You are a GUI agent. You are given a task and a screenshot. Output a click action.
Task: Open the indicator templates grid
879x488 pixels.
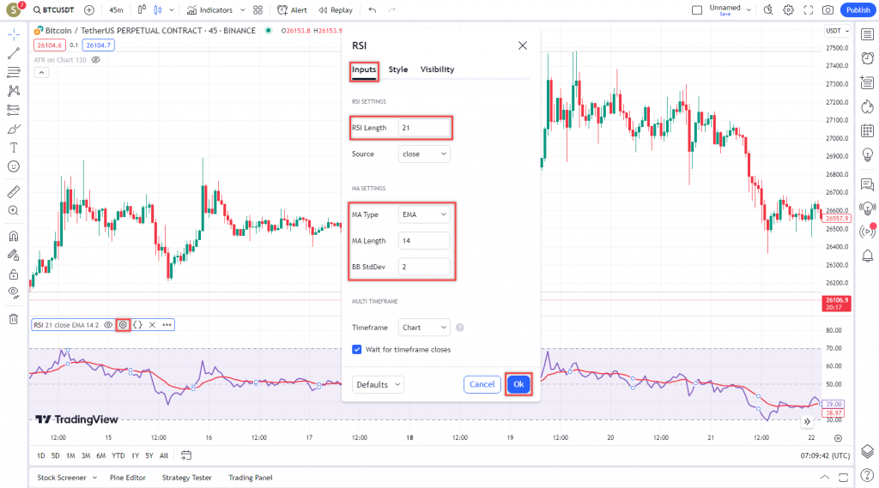[258, 10]
